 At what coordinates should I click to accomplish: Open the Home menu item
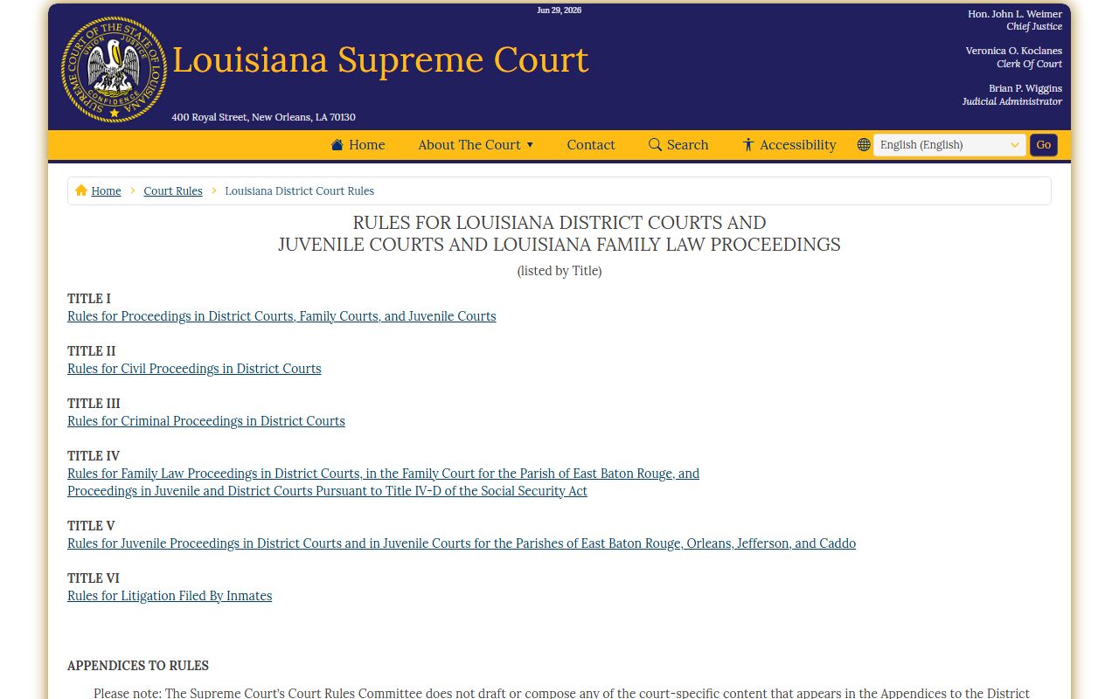coord(358,145)
